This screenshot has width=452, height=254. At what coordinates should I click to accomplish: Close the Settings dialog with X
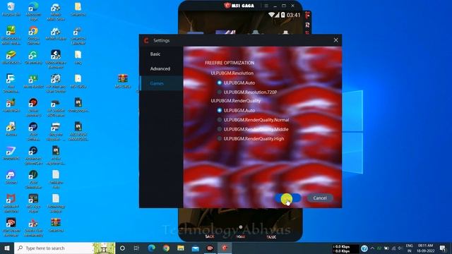[336, 40]
